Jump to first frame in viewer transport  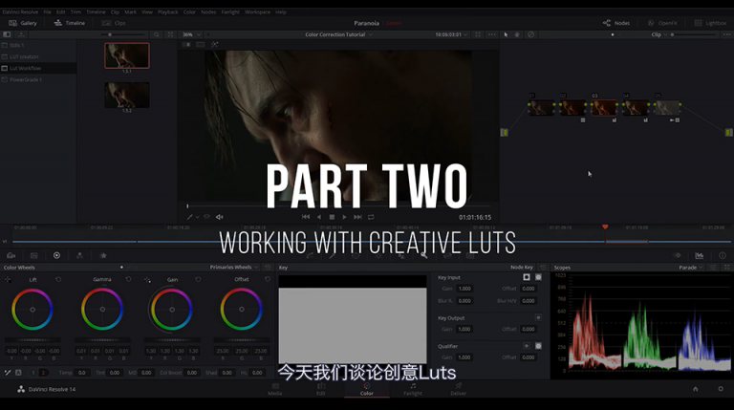coord(306,217)
